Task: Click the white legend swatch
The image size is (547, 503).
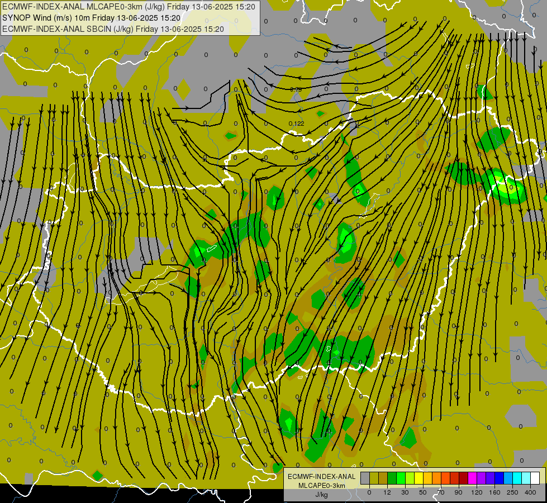Action: [x=535, y=478]
